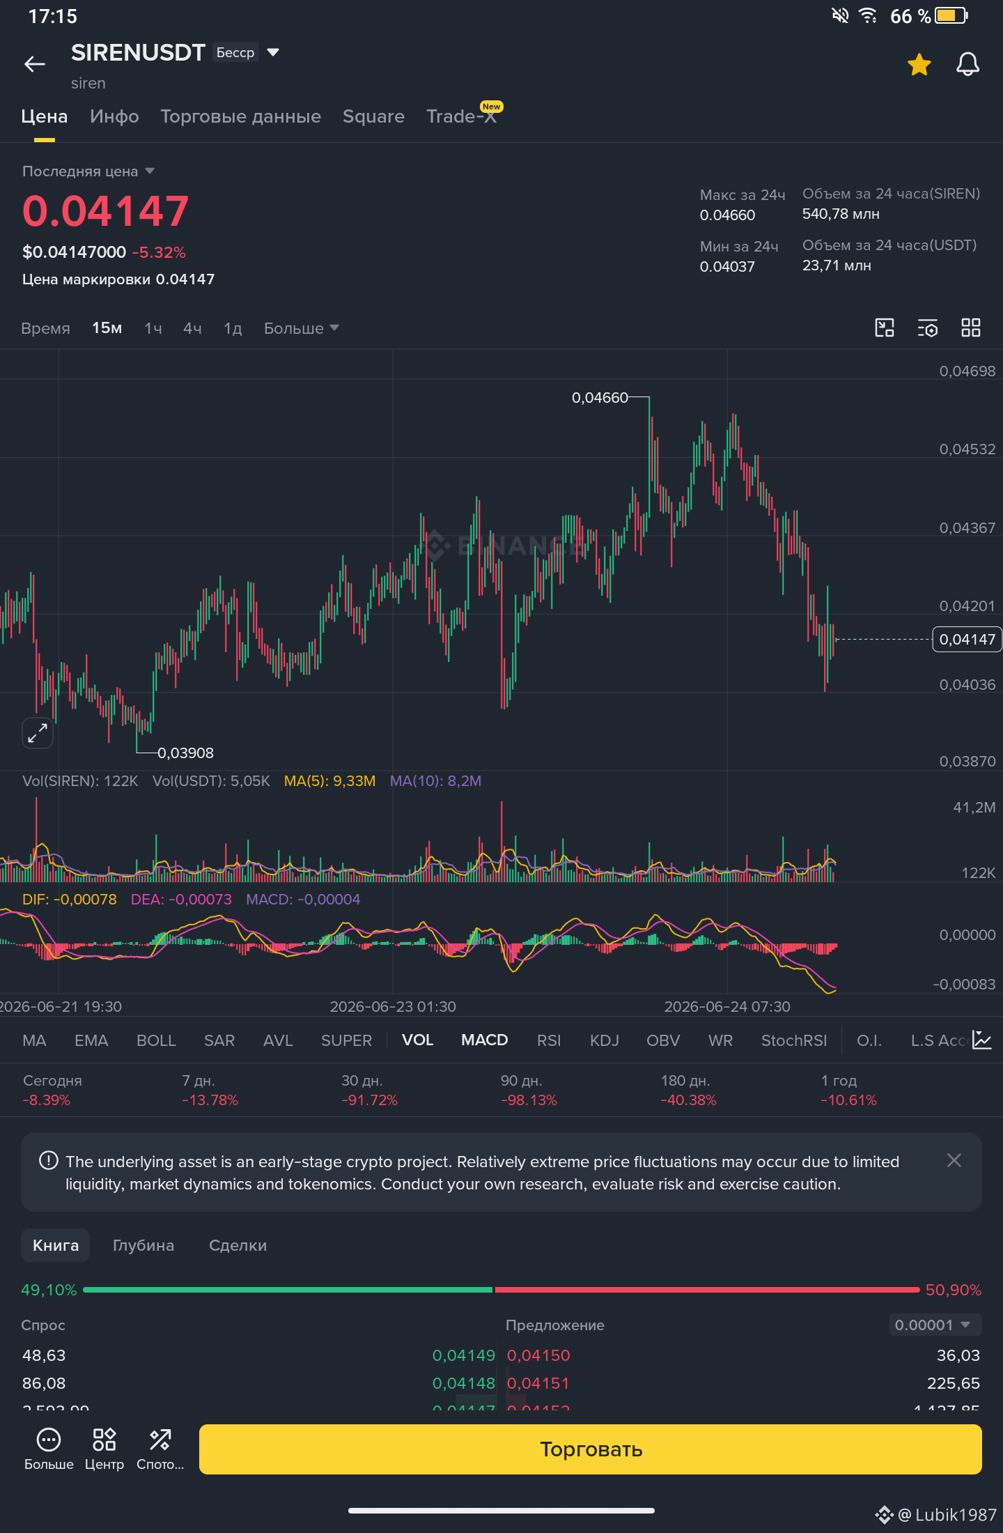Switch to the Сделки tab
The image size is (1003, 1533).
(x=238, y=1245)
